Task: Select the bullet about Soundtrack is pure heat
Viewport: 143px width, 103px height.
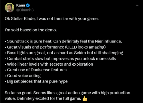Action: click(63, 41)
